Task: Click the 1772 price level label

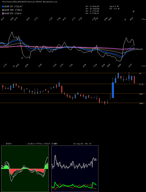Action: pos(141,85)
